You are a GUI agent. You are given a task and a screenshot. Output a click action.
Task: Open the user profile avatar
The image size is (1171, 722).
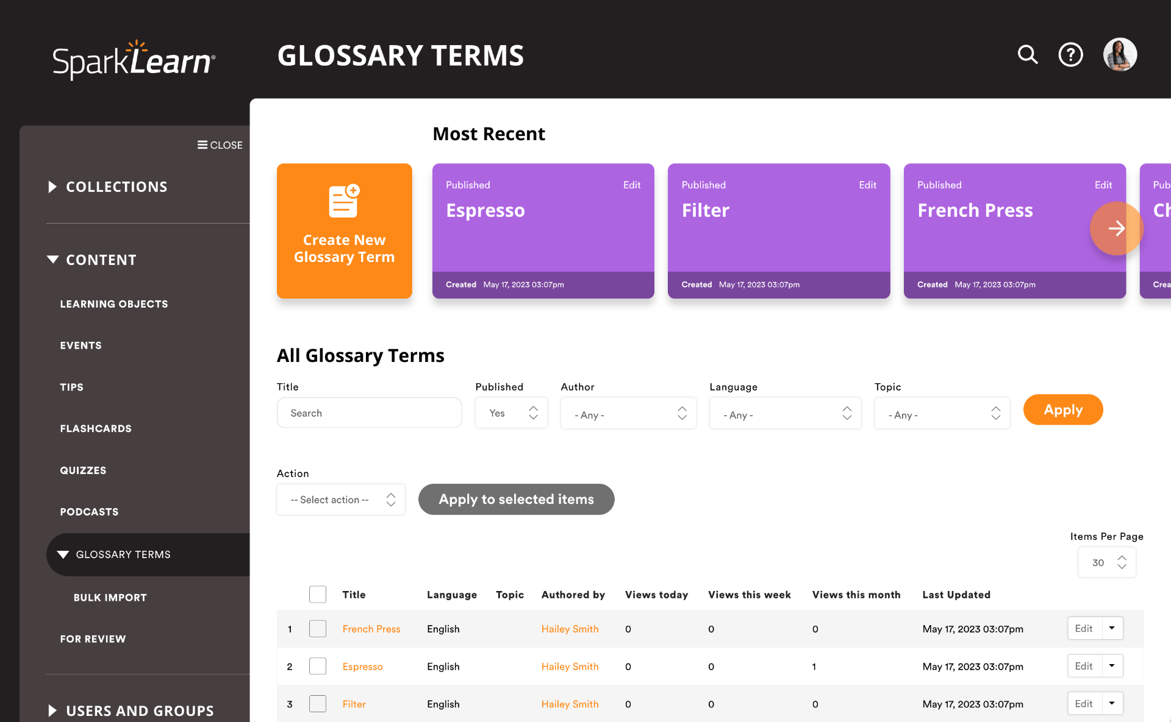1120,55
